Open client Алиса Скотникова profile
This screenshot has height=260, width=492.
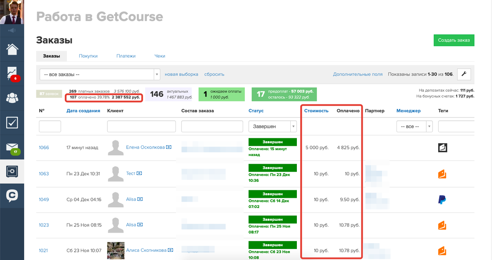(146, 250)
